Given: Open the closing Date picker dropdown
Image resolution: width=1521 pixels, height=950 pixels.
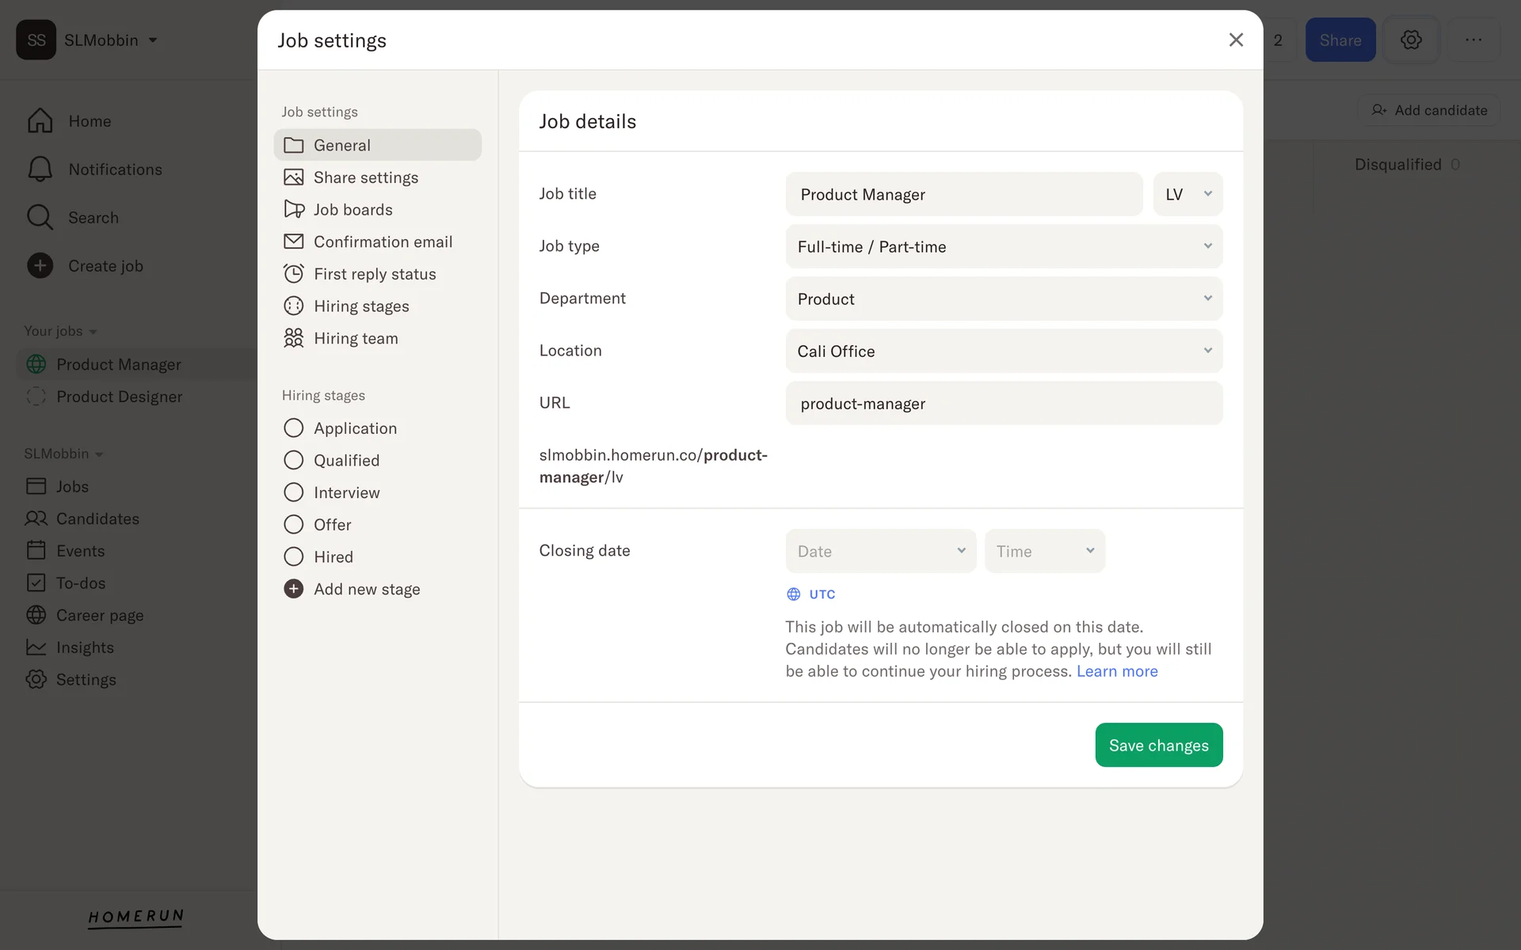Looking at the screenshot, I should tap(880, 551).
